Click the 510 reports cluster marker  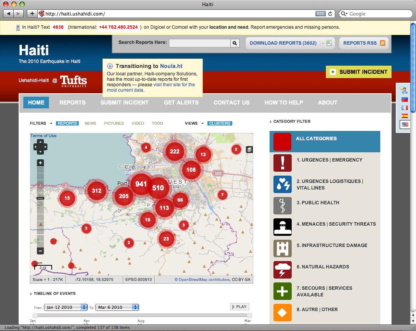pyautogui.click(x=158, y=188)
